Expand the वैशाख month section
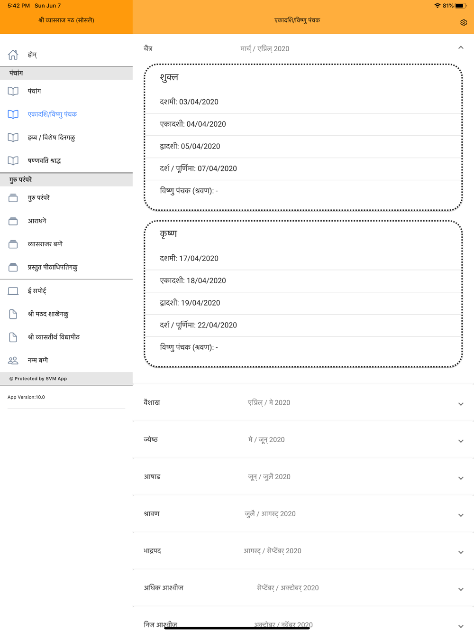Image resolution: width=474 pixels, height=633 pixels. click(460, 404)
